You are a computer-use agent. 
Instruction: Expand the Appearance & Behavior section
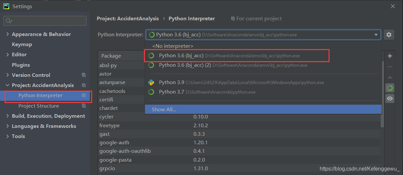[8, 34]
